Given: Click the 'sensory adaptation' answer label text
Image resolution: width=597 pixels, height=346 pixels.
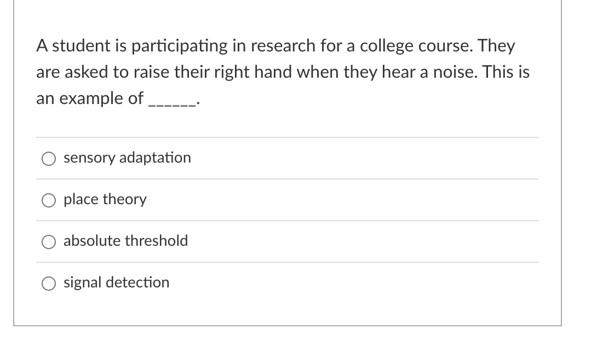Looking at the screenshot, I should pos(127,158).
